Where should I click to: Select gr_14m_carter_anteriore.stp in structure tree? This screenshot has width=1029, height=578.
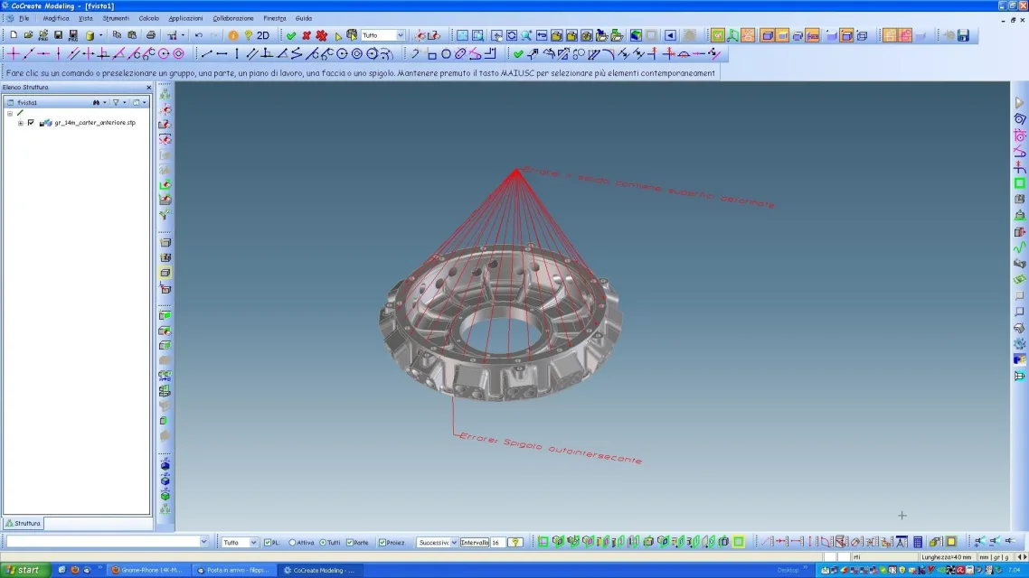click(x=95, y=123)
